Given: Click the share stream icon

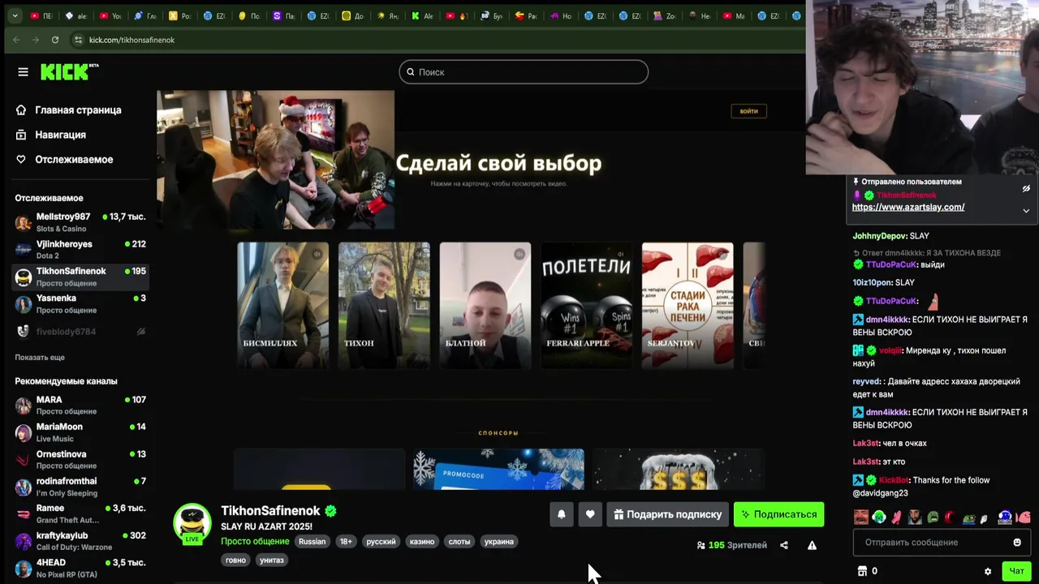Looking at the screenshot, I should (x=784, y=545).
